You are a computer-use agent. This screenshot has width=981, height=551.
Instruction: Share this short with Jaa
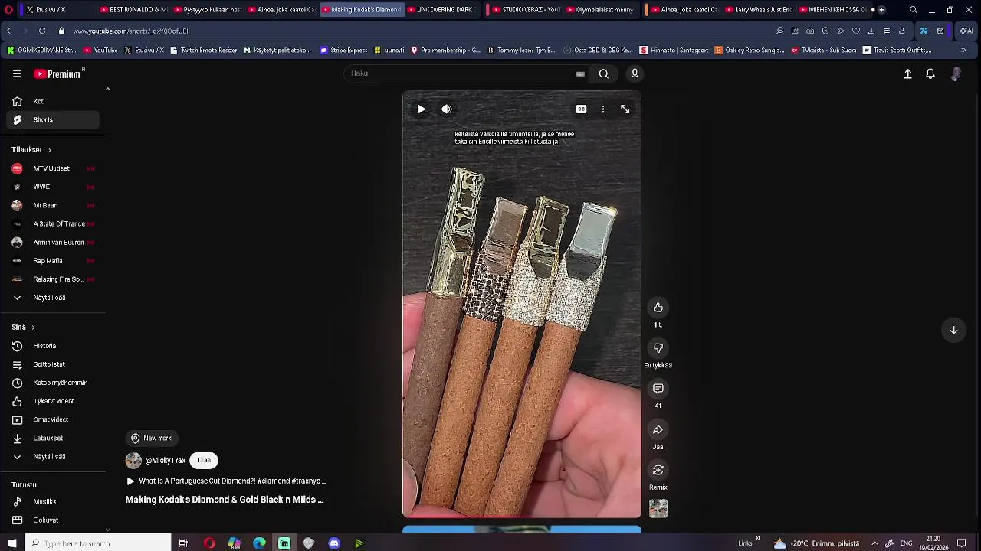point(658,429)
